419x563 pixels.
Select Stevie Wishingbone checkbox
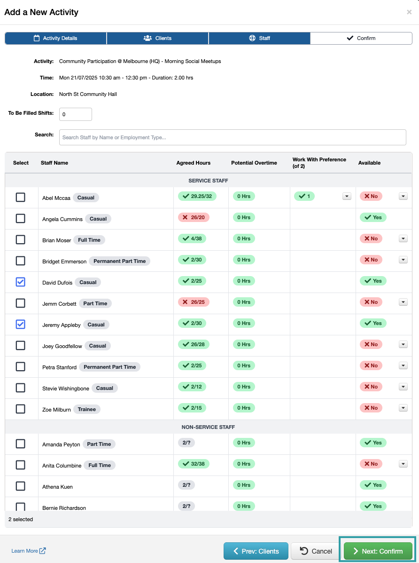coord(21,388)
